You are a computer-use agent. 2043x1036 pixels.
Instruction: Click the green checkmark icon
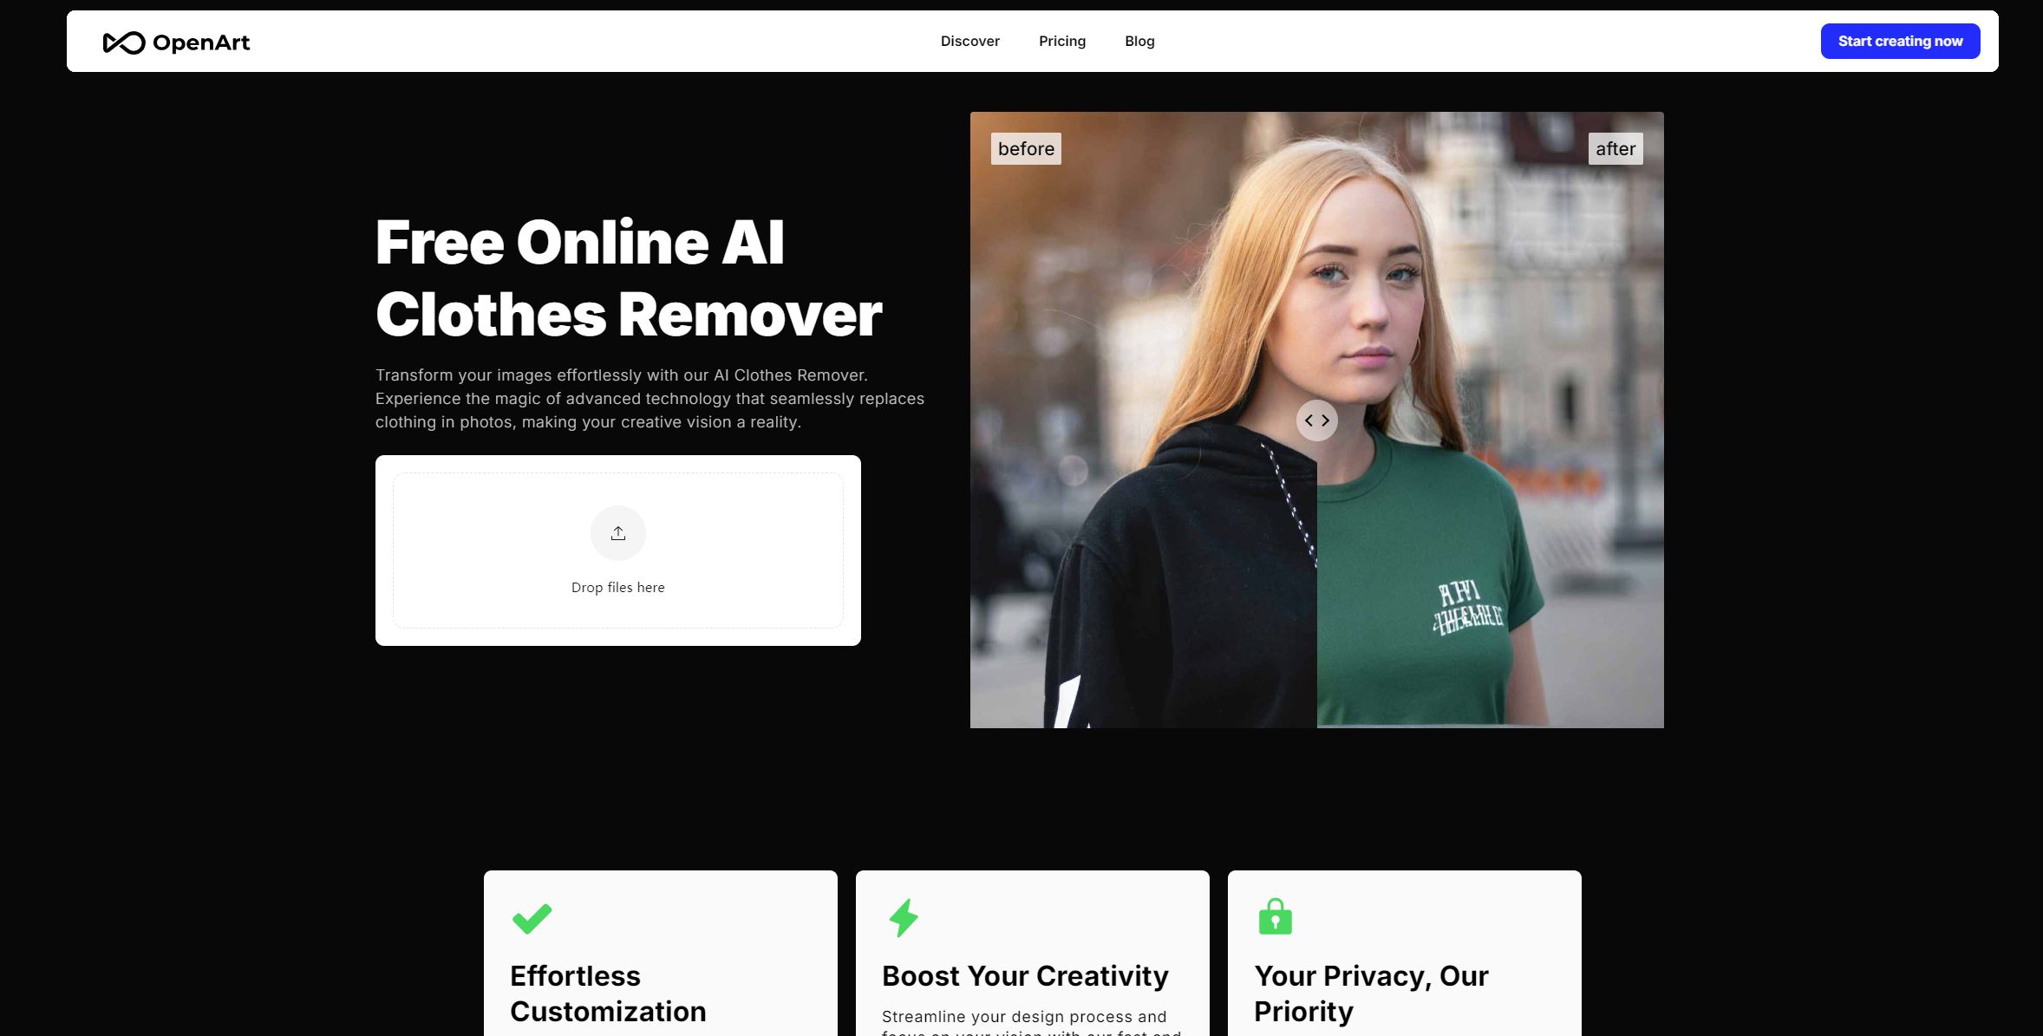[532, 918]
